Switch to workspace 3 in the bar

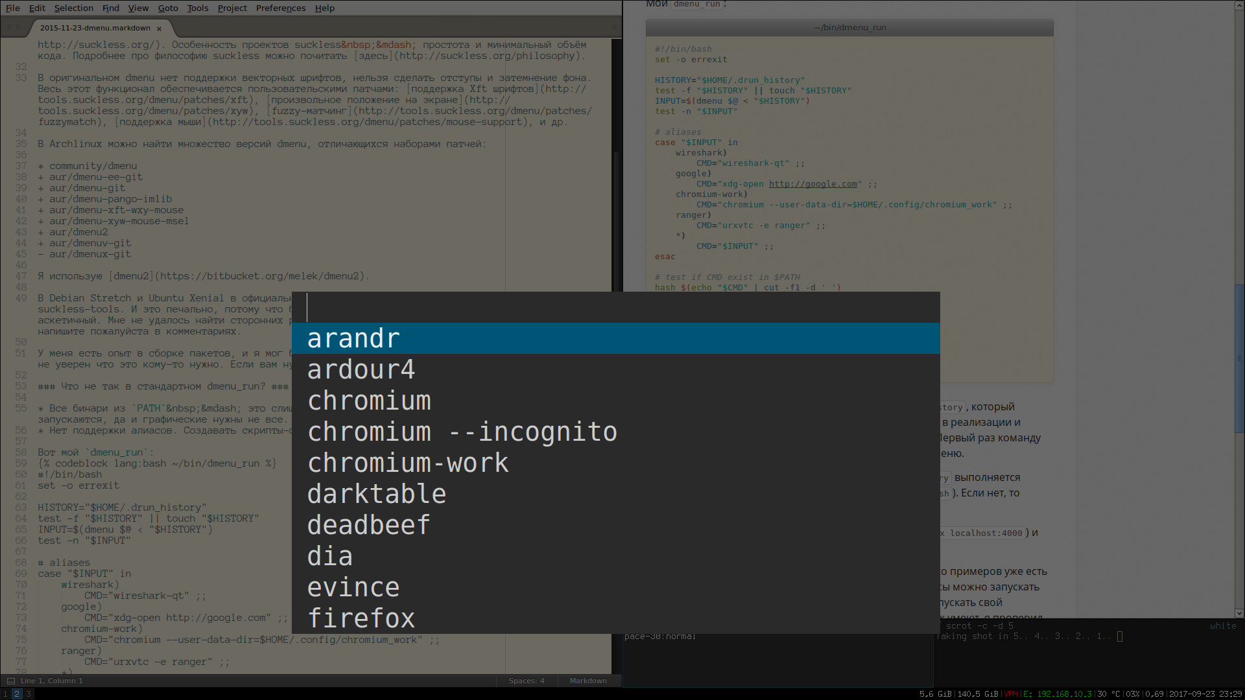(29, 694)
